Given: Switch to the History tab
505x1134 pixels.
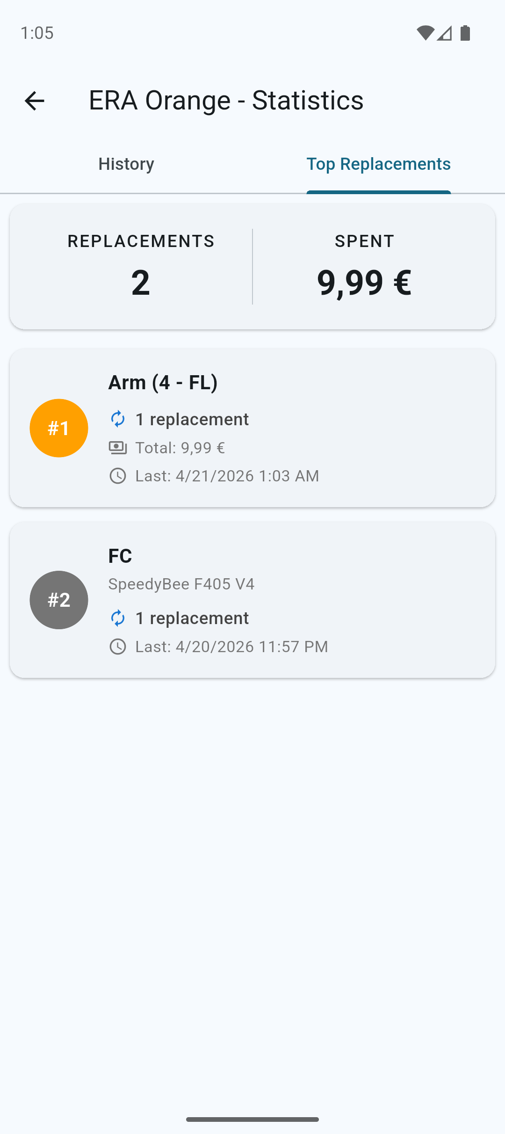Looking at the screenshot, I should click(126, 164).
